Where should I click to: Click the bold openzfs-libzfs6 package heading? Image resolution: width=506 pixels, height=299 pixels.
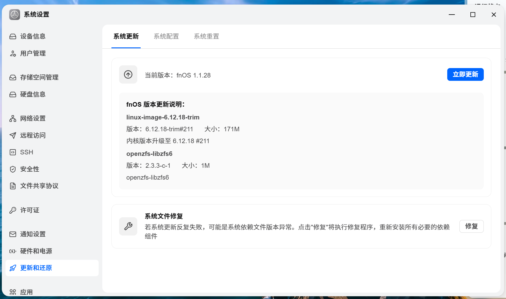pos(149,154)
